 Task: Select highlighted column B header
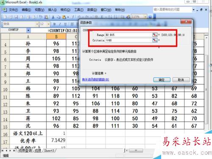click(x=56, y=36)
